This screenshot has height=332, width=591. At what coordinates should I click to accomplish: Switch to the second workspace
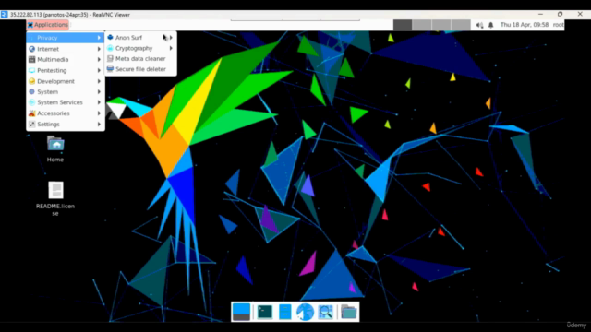pyautogui.click(x=422, y=25)
